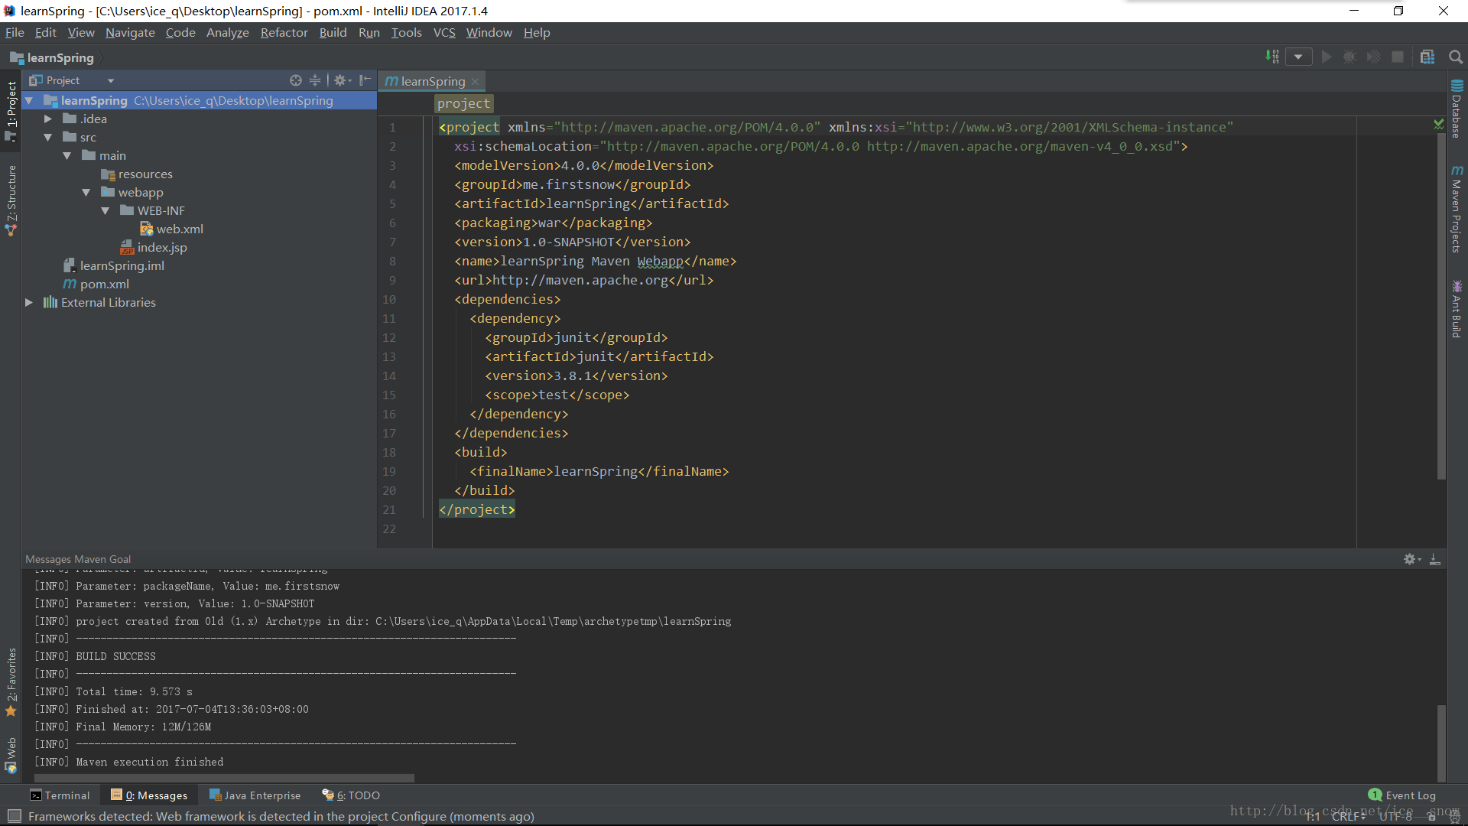The image size is (1468, 826).
Task: Click the Run play icon
Action: click(x=1327, y=57)
